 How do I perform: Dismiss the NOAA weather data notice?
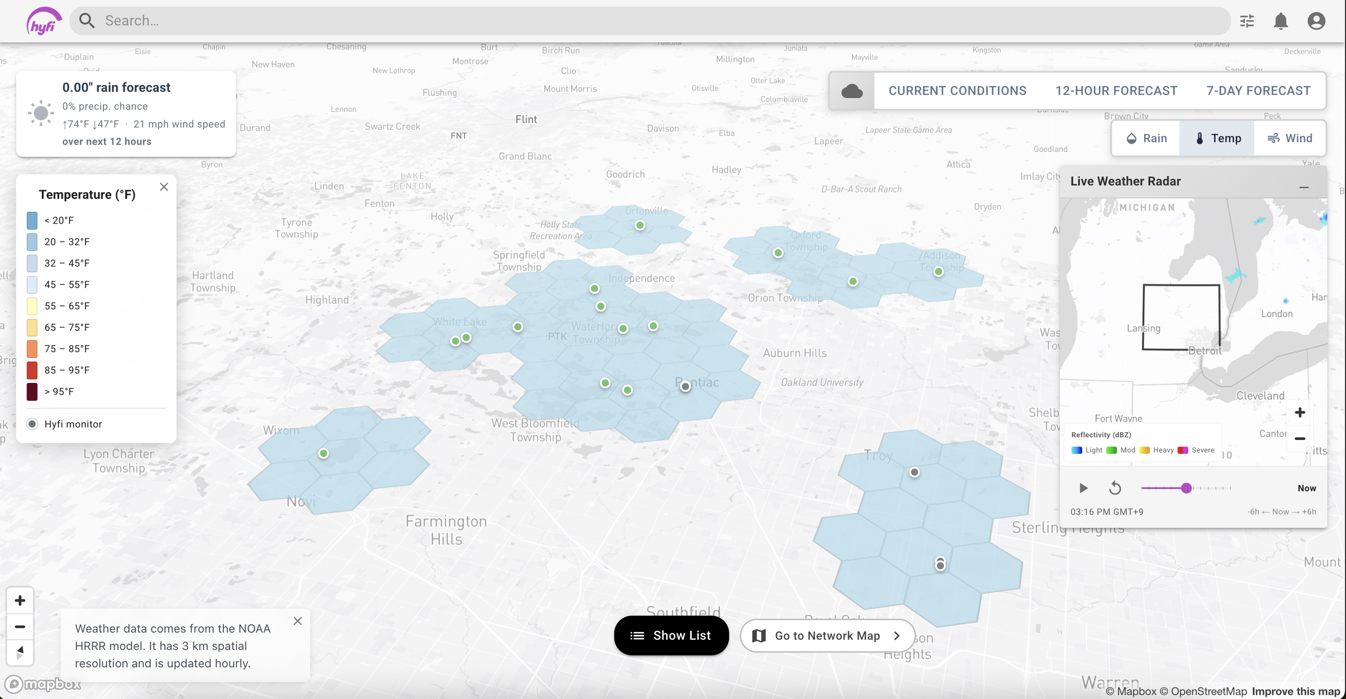click(298, 621)
